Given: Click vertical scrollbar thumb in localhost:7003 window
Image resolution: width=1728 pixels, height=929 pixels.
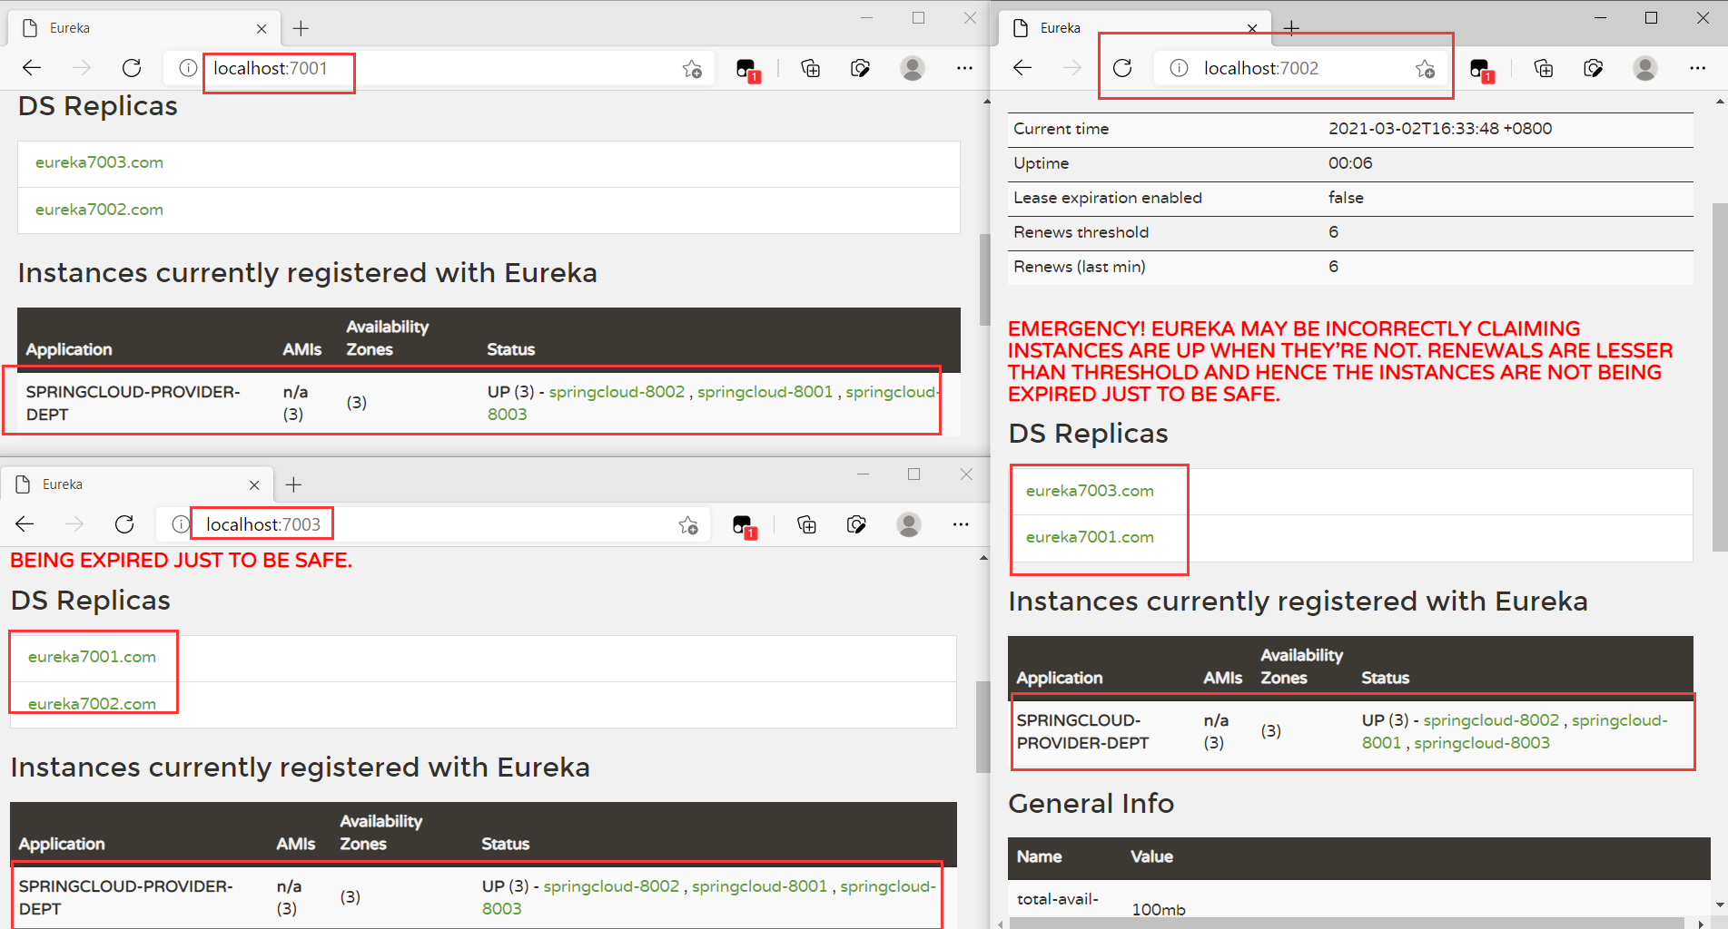Looking at the screenshot, I should 982,727.
